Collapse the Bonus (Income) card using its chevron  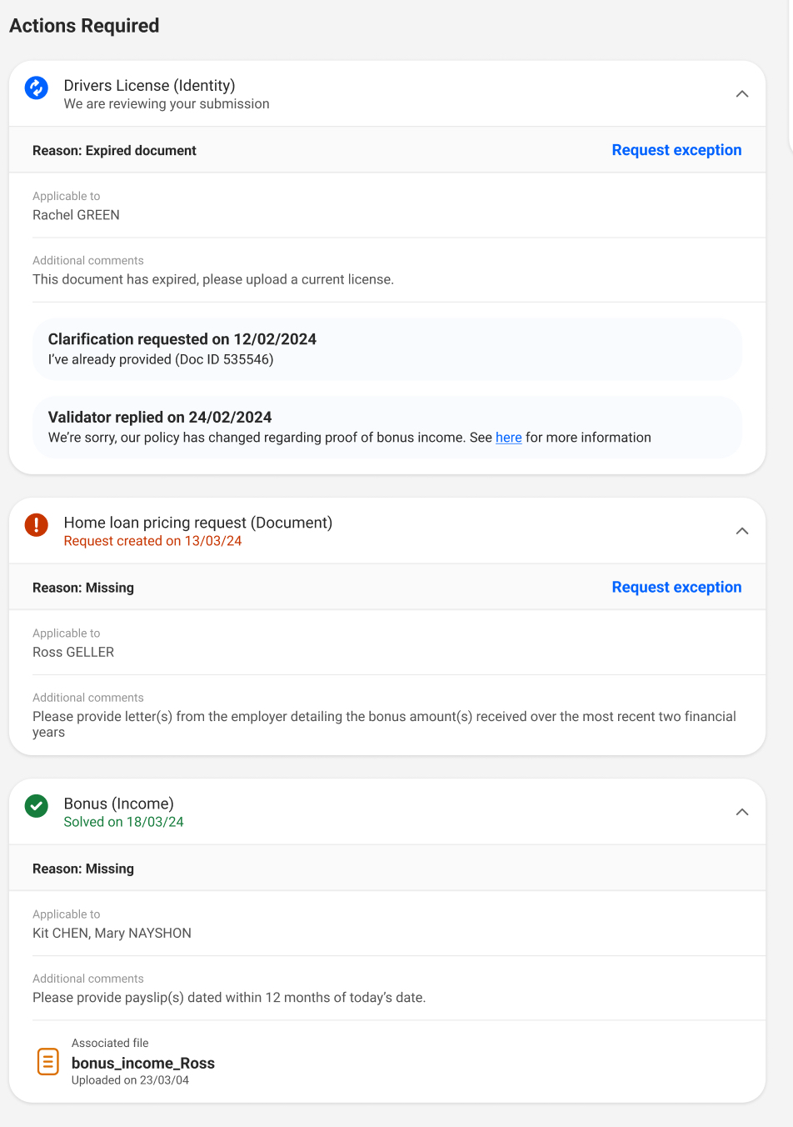pyautogui.click(x=742, y=812)
